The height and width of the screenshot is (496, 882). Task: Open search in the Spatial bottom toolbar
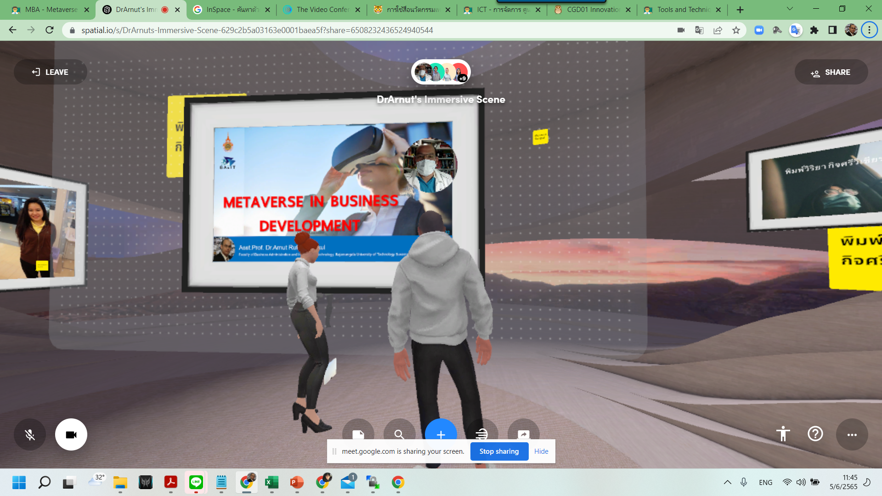400,434
